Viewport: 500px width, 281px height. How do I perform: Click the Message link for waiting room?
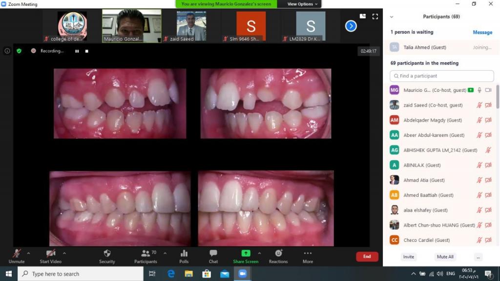click(482, 32)
